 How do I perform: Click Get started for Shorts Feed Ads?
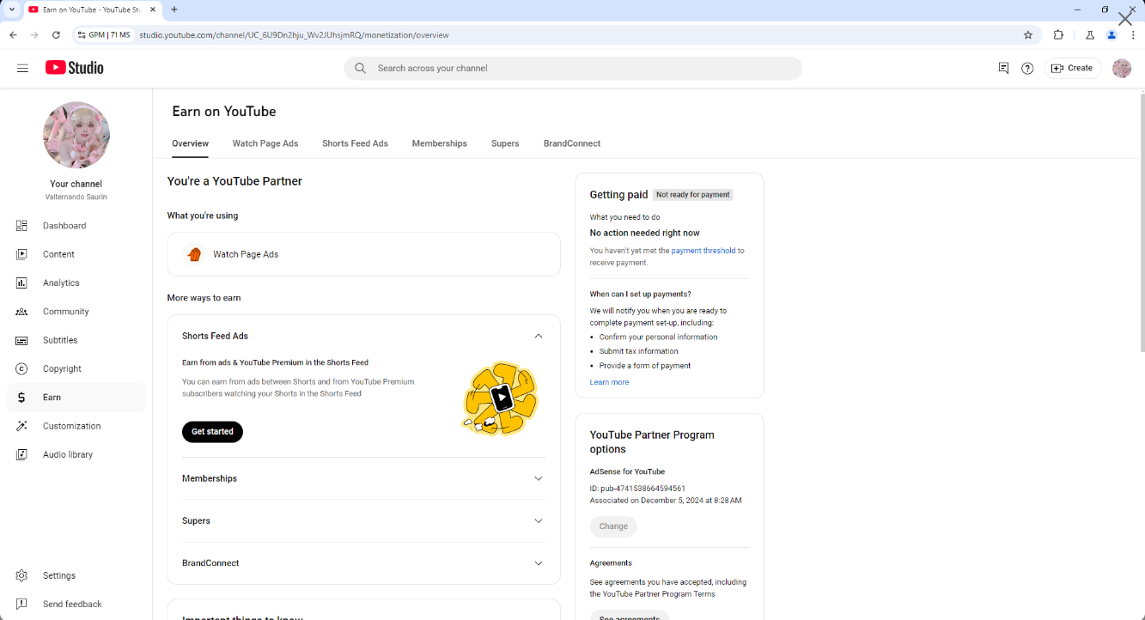212,432
